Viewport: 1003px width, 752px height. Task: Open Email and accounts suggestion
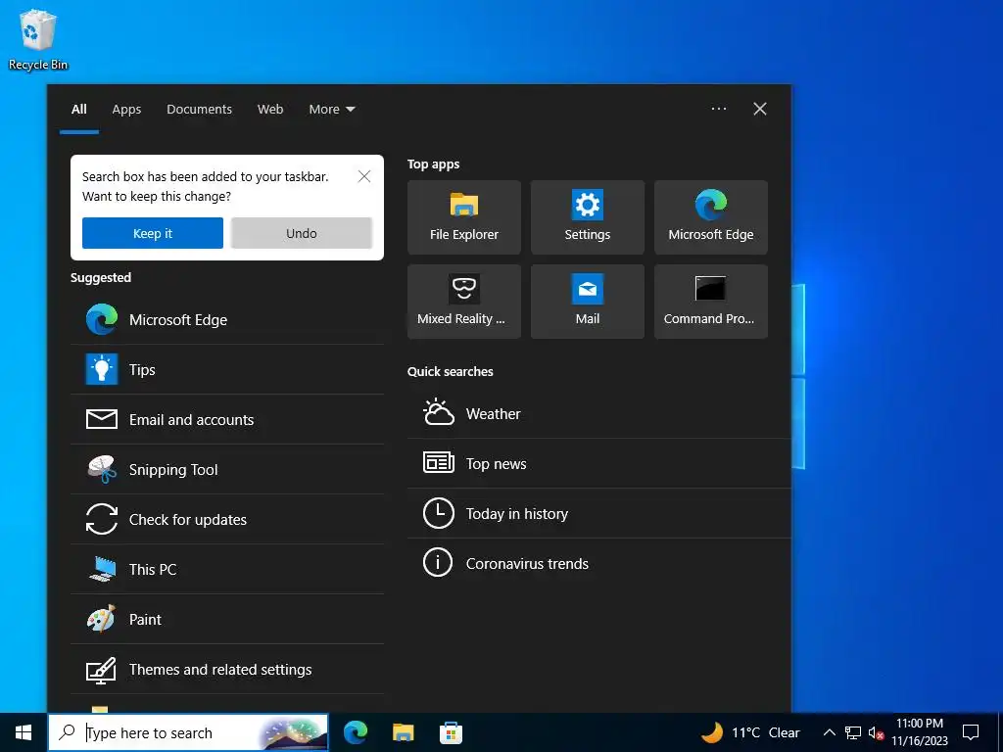tap(227, 419)
